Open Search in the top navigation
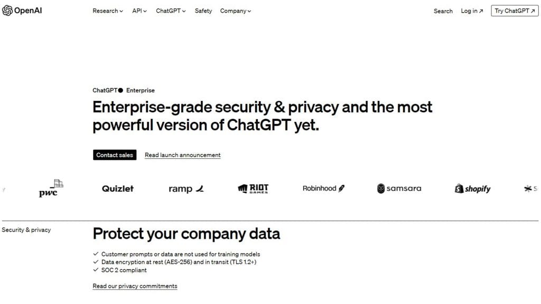 443,11
